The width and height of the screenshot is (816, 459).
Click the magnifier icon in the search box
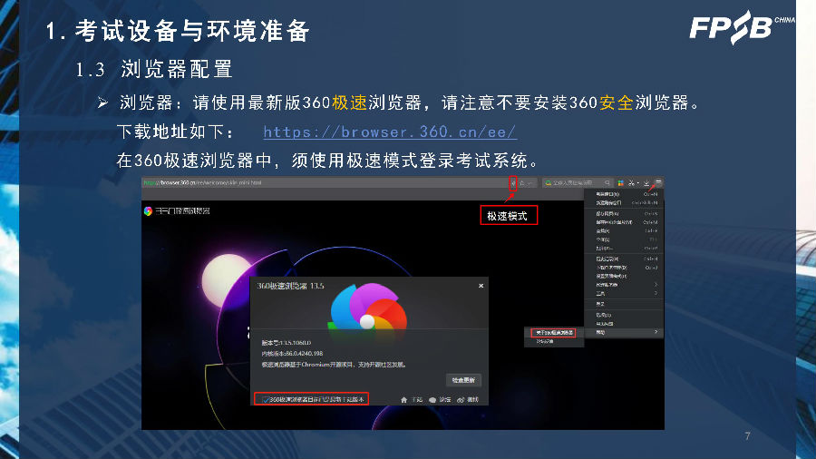[607, 182]
